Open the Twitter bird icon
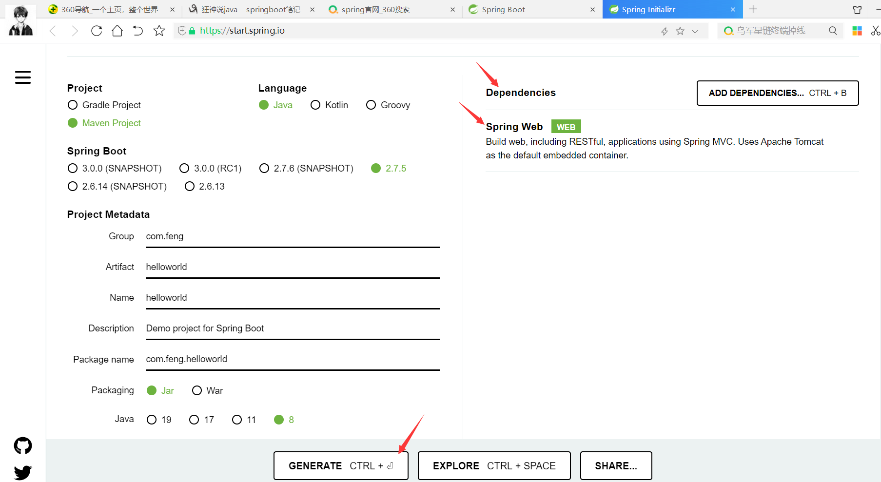Viewport: 881px width, 482px height. pos(23,472)
